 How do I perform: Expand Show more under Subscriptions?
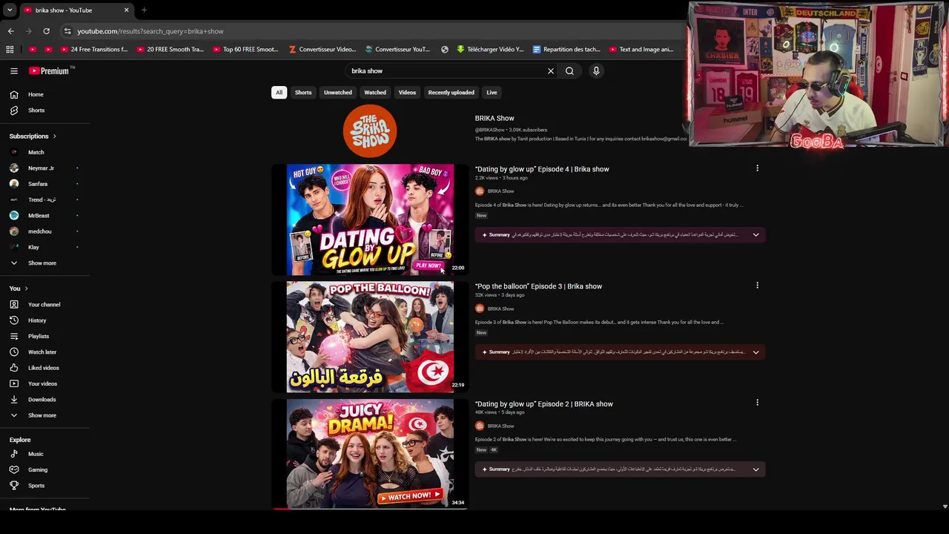(42, 263)
